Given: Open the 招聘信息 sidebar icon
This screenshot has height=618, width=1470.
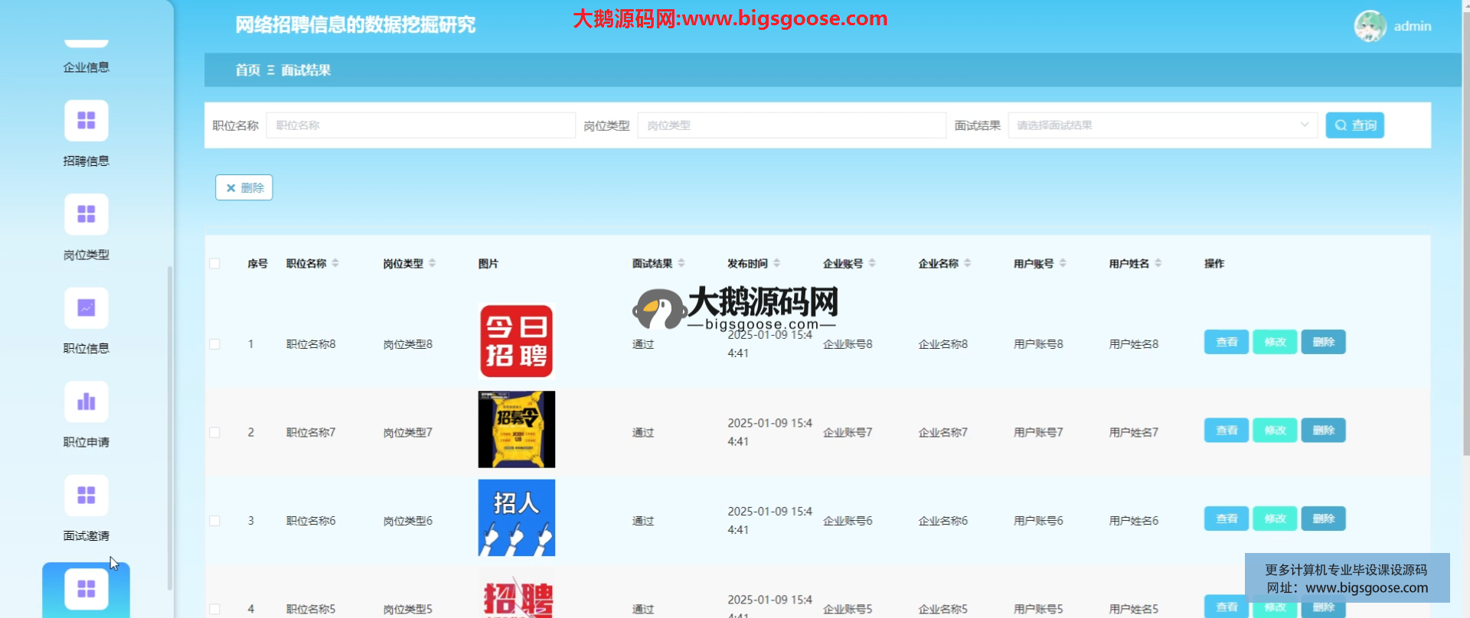Looking at the screenshot, I should tap(86, 121).
